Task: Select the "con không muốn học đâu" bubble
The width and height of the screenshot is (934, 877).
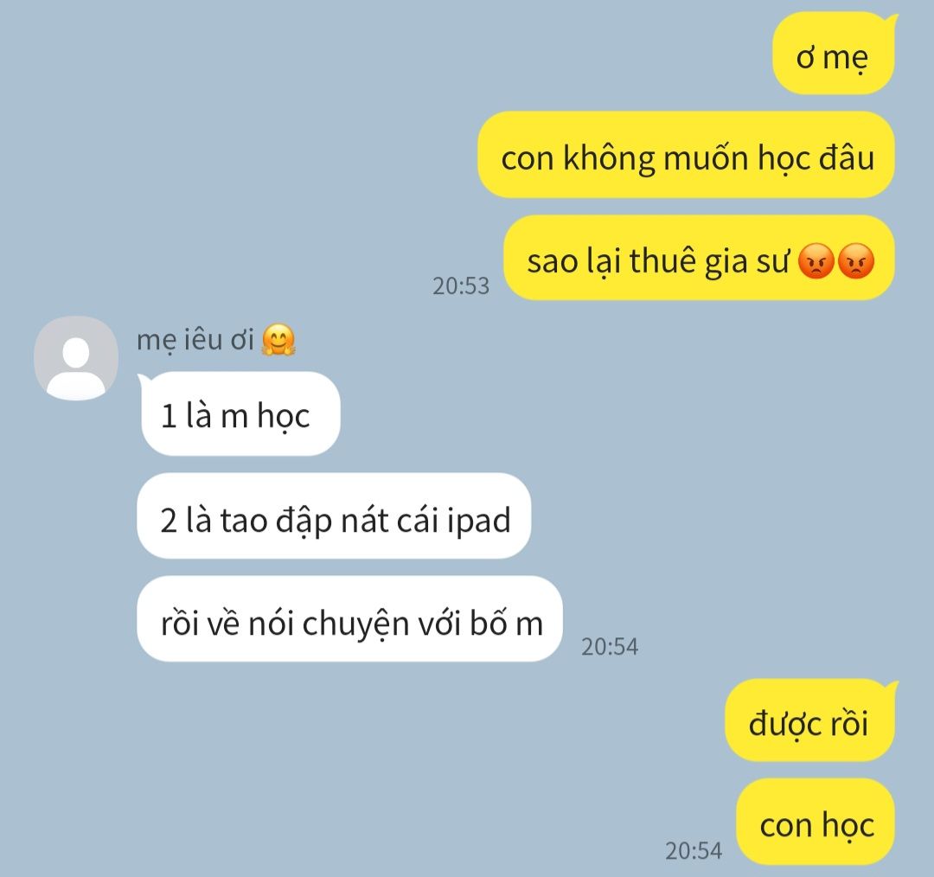Action: pyautogui.click(x=686, y=155)
